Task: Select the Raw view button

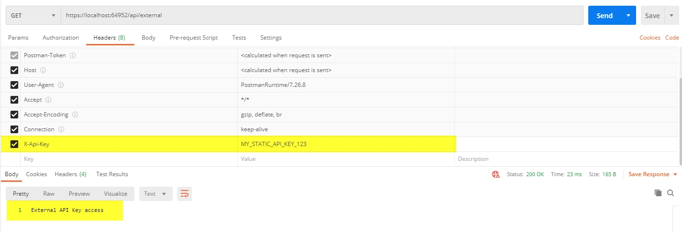Action: (49, 193)
